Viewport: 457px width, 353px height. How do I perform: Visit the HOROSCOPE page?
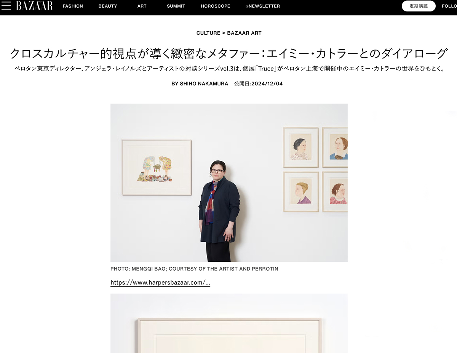tap(216, 6)
